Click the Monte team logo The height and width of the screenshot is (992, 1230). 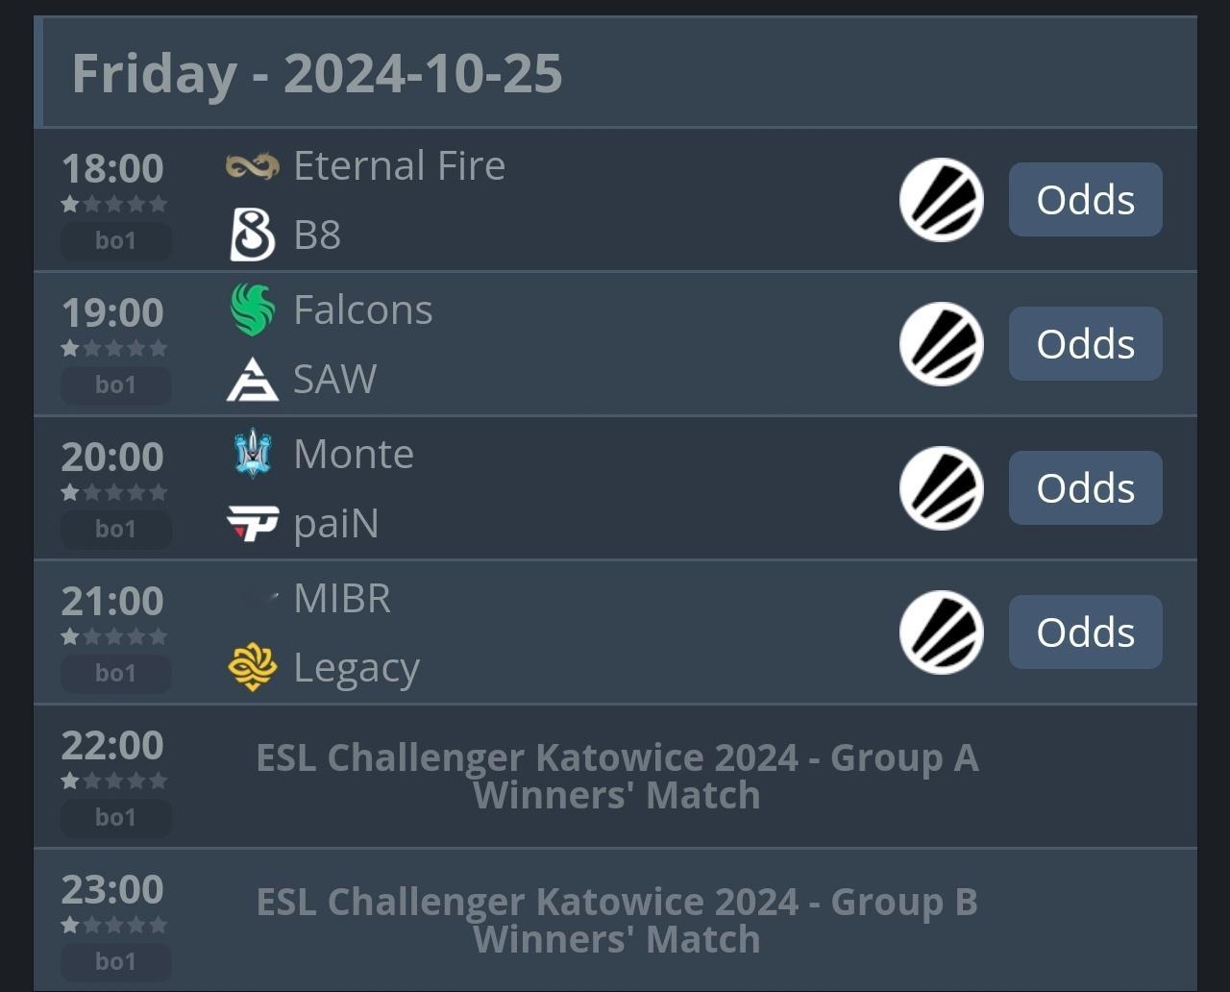253,454
